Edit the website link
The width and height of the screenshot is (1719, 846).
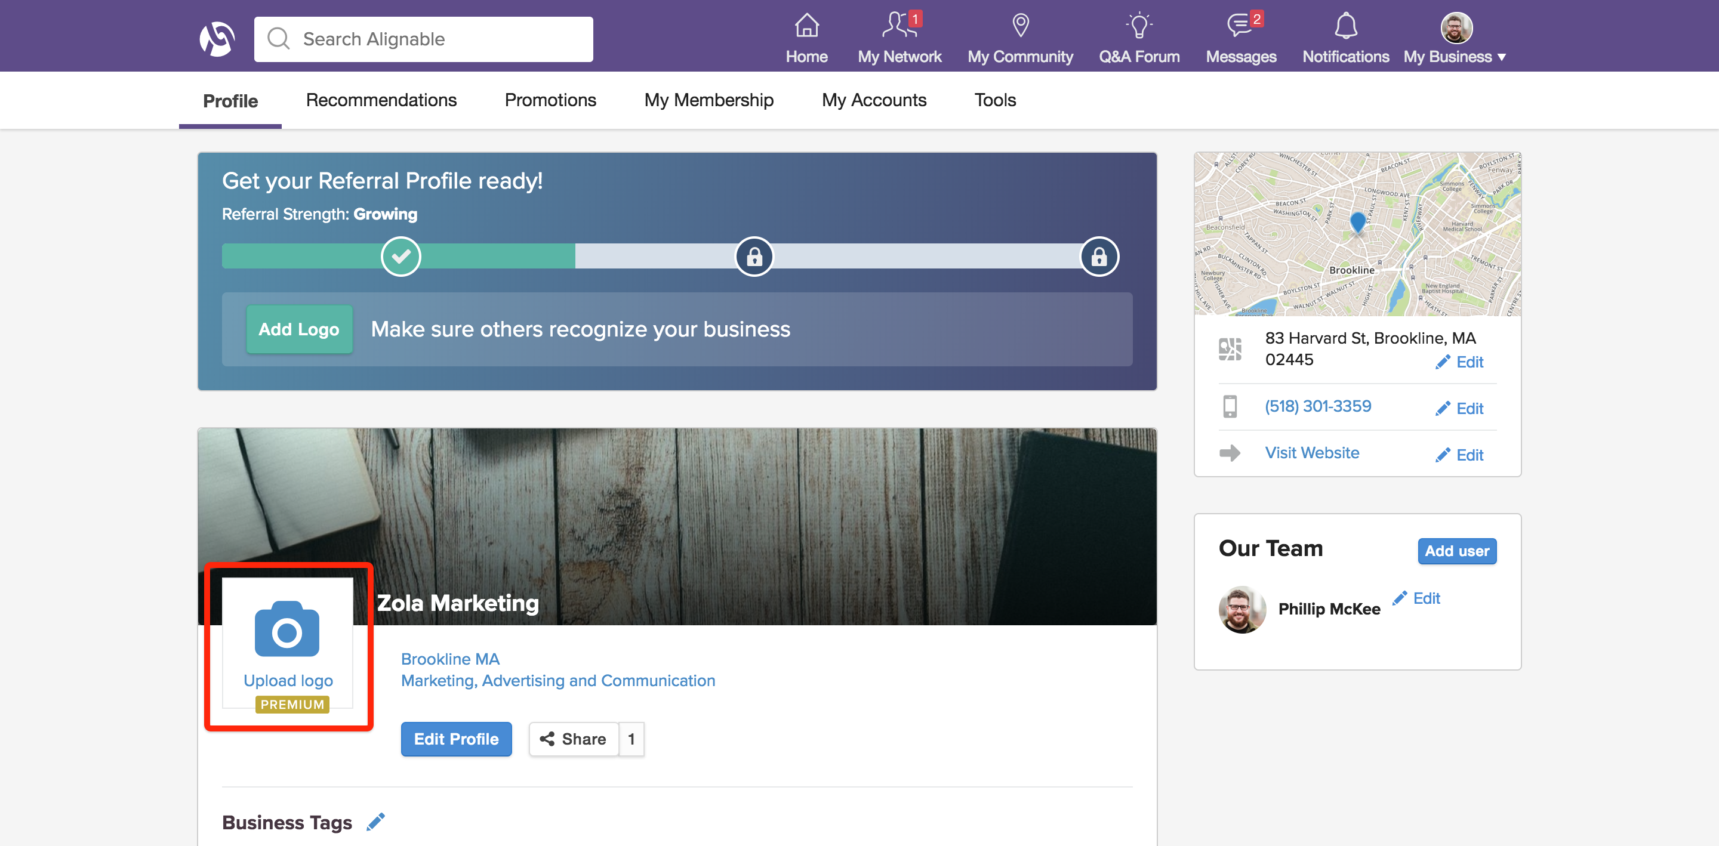point(1459,455)
